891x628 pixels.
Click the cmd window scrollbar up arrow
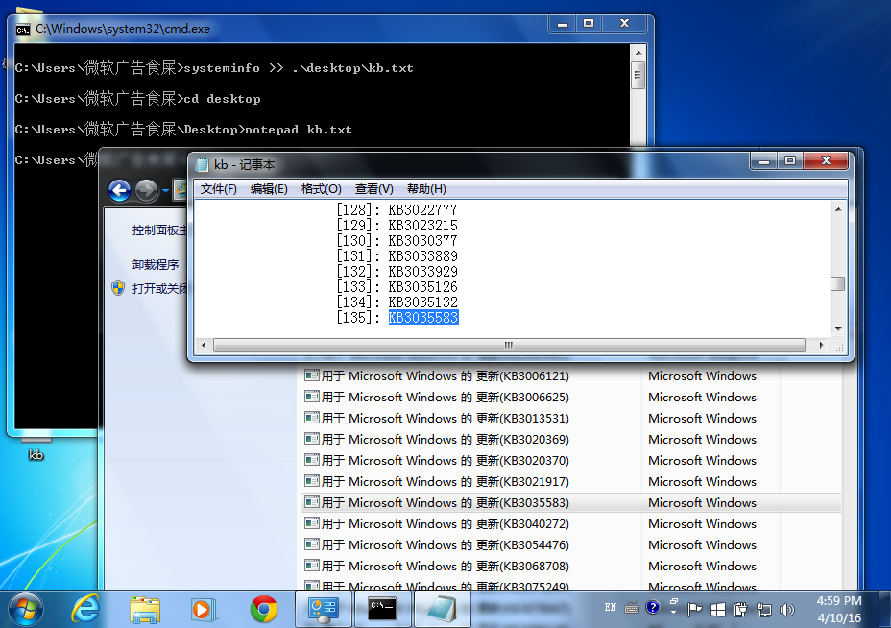(638, 52)
